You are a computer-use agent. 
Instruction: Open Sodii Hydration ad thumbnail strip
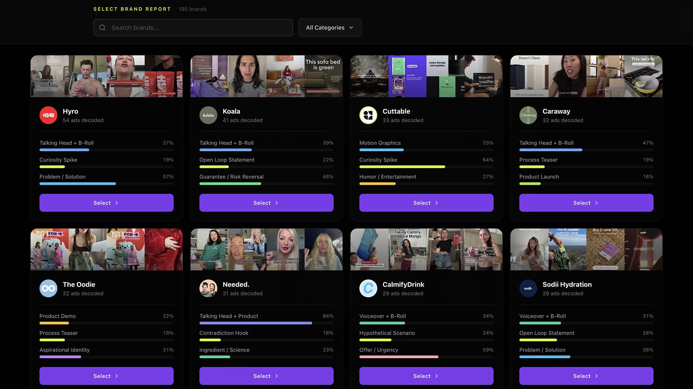pos(586,249)
